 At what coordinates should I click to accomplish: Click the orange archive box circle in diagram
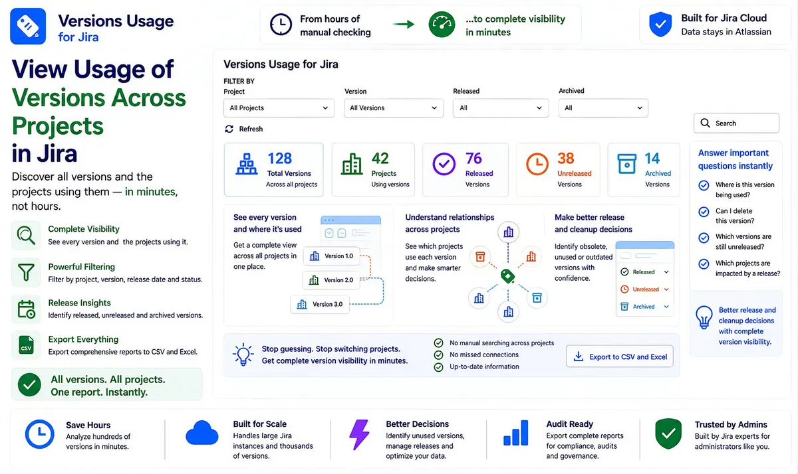(x=481, y=256)
